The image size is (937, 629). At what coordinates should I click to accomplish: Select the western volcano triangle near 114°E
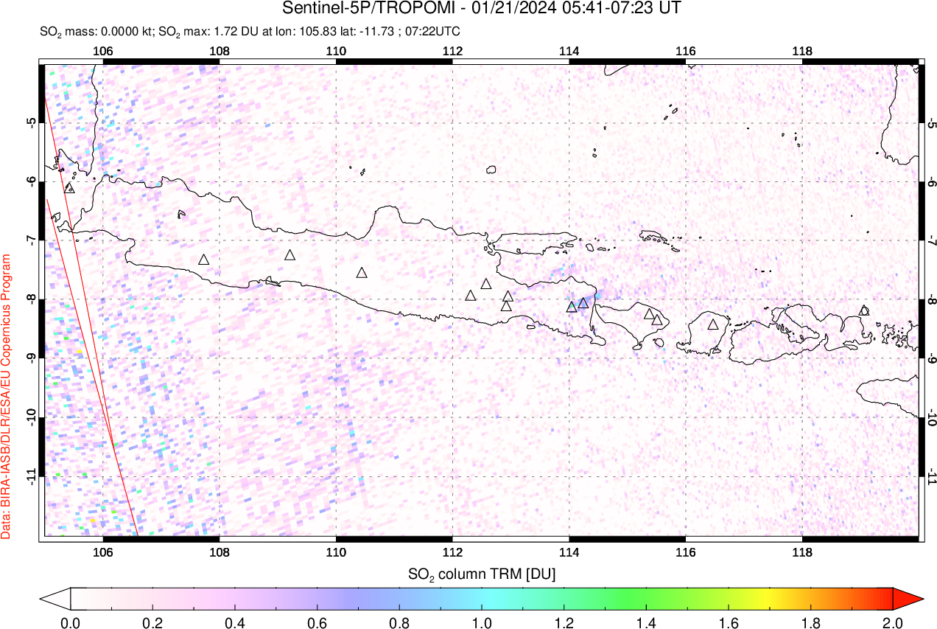pyautogui.click(x=572, y=307)
